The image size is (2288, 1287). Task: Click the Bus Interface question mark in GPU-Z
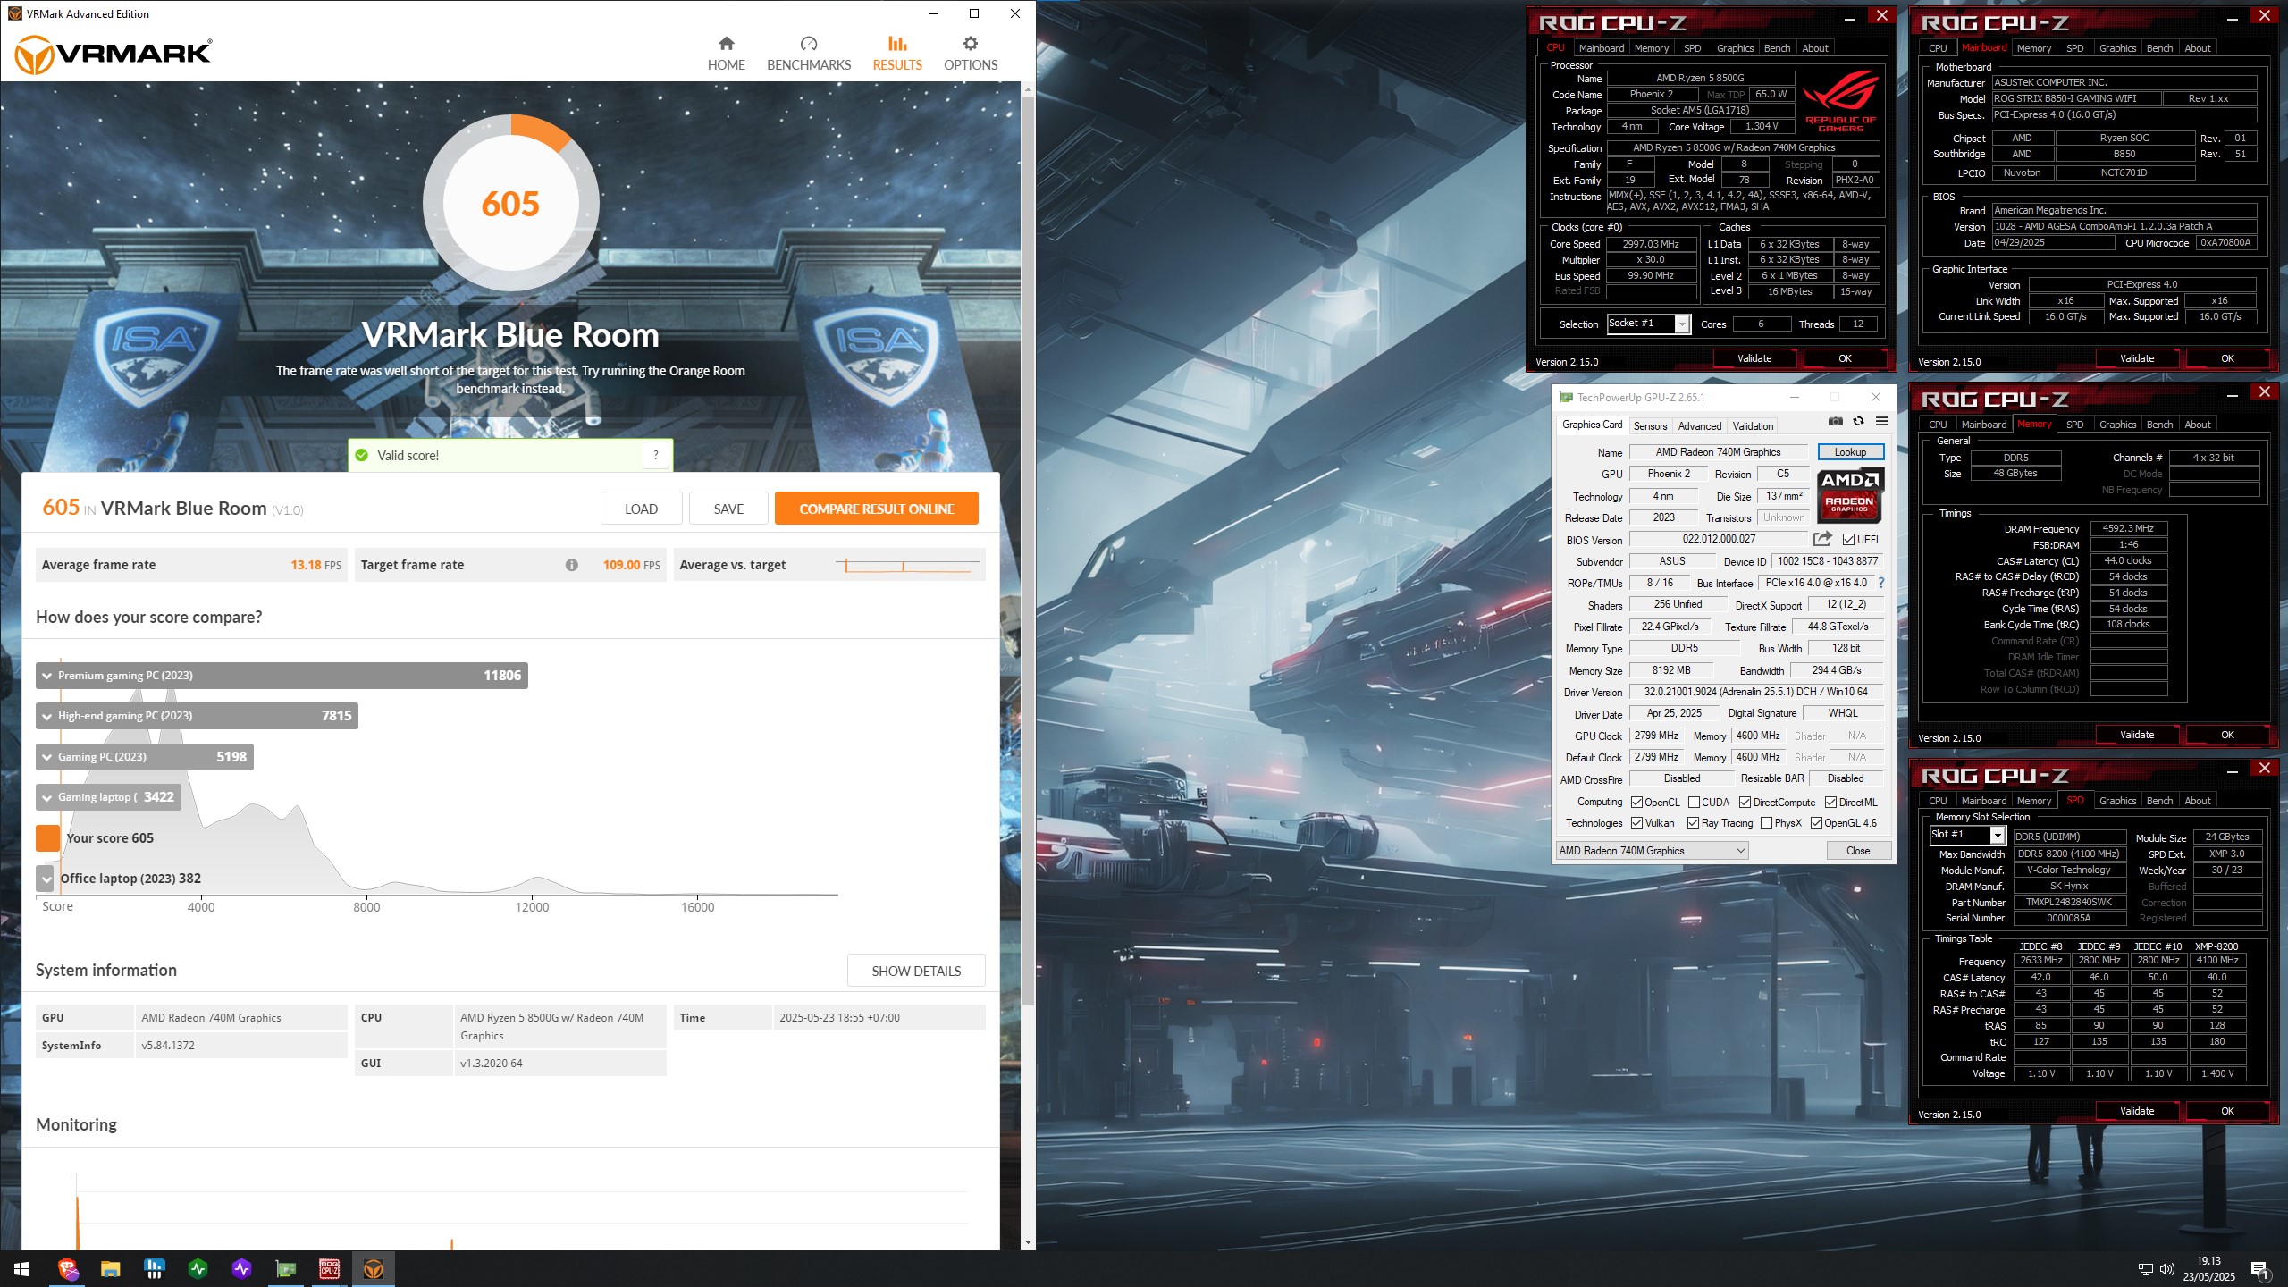(x=1881, y=583)
